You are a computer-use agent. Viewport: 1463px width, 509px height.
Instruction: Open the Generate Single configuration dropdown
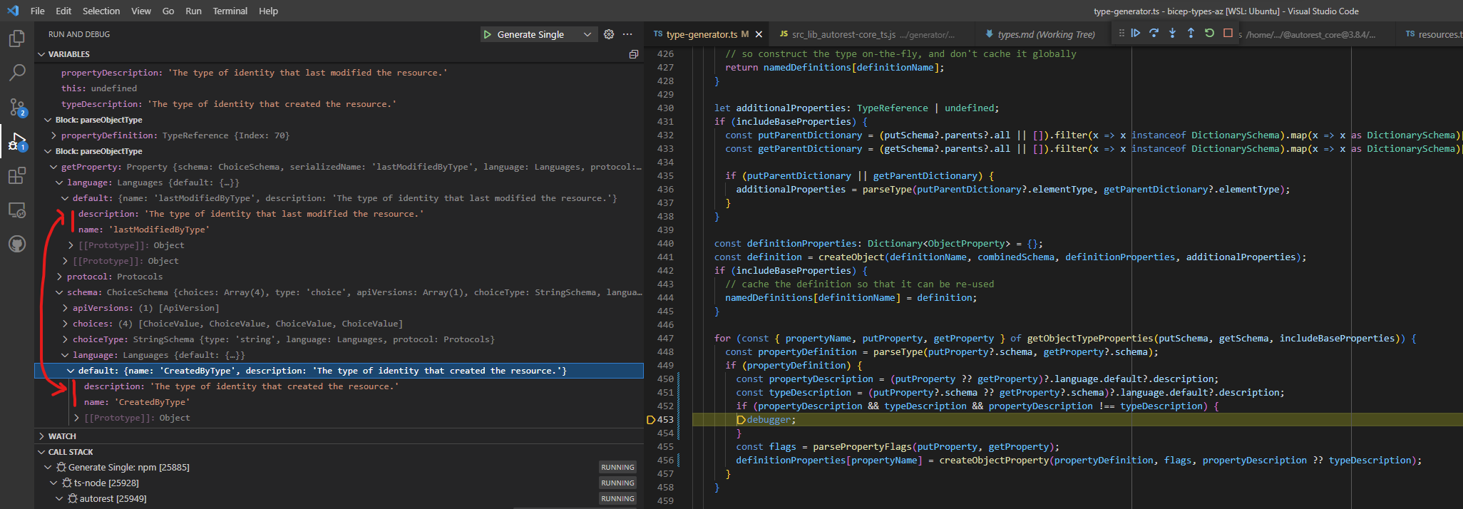(587, 34)
